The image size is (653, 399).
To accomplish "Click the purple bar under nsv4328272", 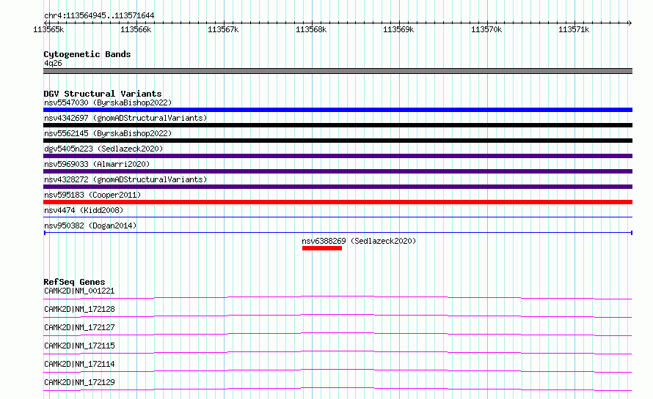I will pos(338,187).
